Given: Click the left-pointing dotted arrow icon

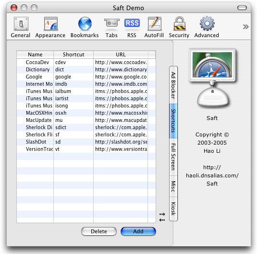Looking at the screenshot, I should pyautogui.click(x=162, y=220).
